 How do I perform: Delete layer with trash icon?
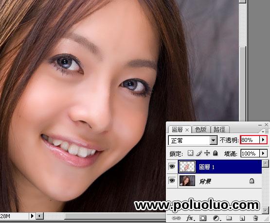click(255, 218)
